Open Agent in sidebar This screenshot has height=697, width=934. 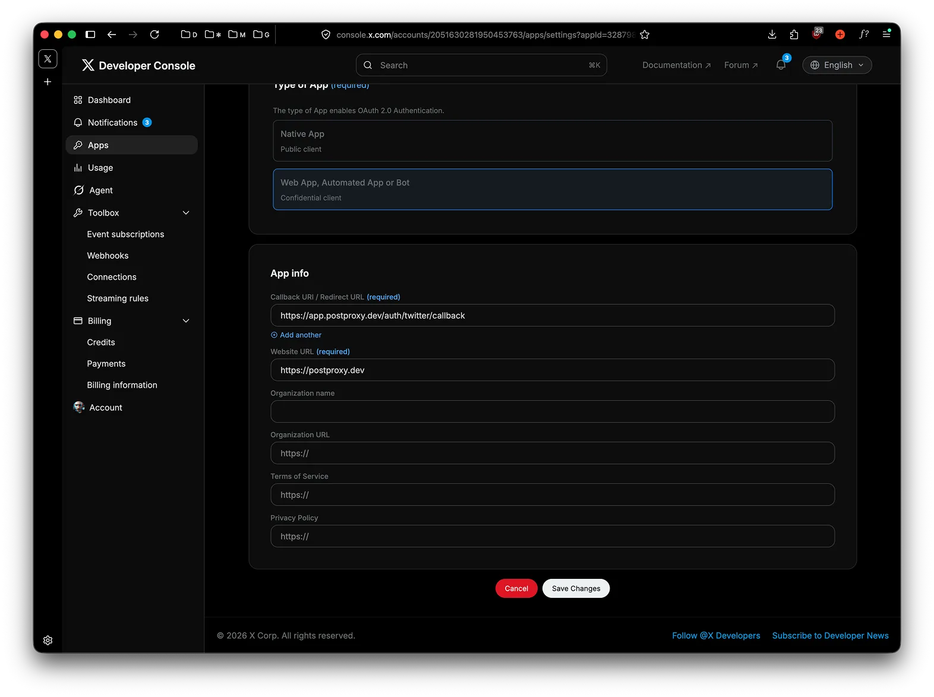pyautogui.click(x=131, y=190)
